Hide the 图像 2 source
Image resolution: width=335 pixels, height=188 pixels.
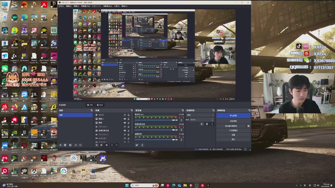coord(125,119)
